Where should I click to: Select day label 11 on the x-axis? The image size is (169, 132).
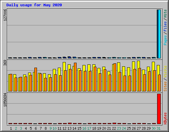[x=59, y=128]
